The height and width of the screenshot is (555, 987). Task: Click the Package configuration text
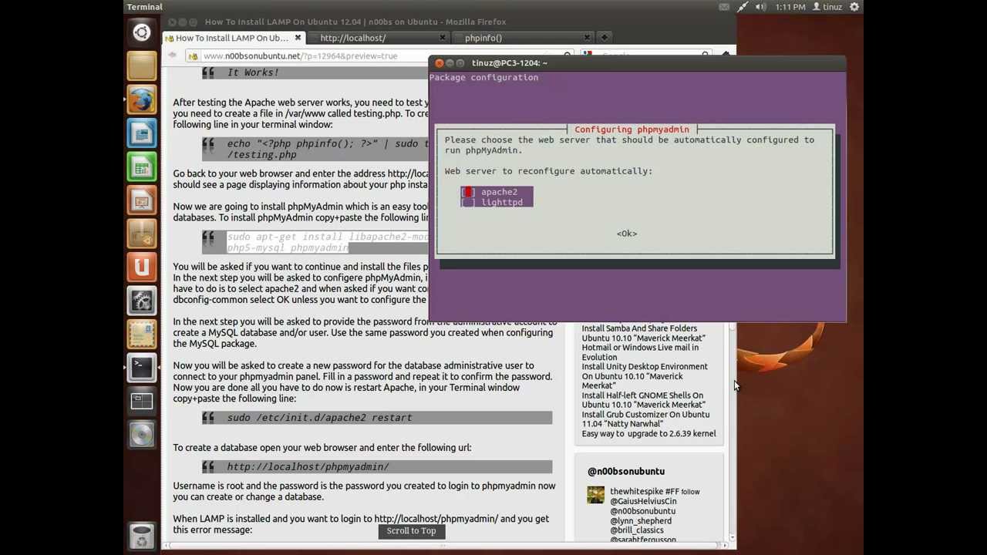483,77
